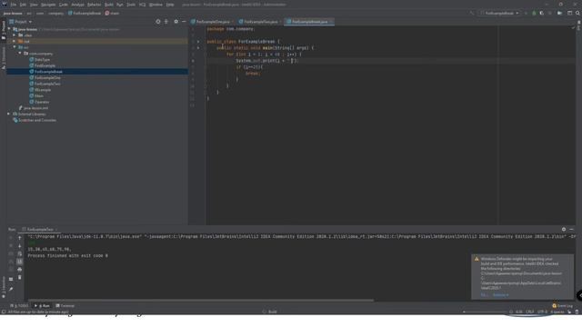This screenshot has width=582, height=327.
Task: Hide the Run panel with its minus icon
Action: click(x=571, y=230)
